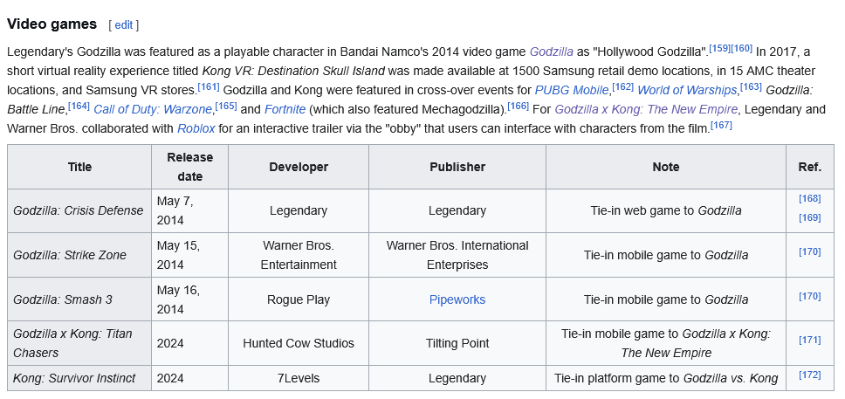The width and height of the screenshot is (845, 399).
Task: Click the edit link beside Video games
Action: click(x=123, y=24)
